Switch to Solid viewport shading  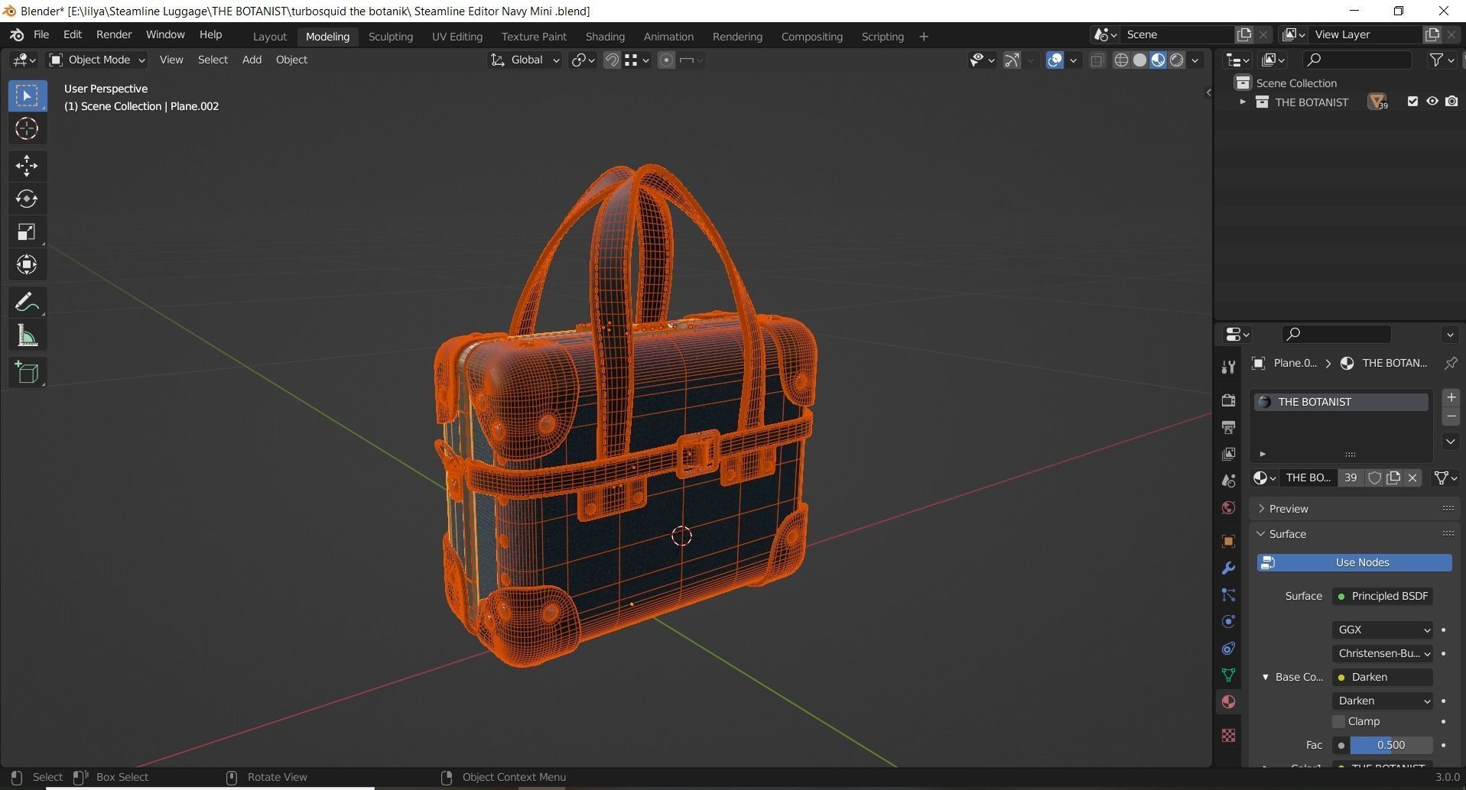(x=1139, y=60)
